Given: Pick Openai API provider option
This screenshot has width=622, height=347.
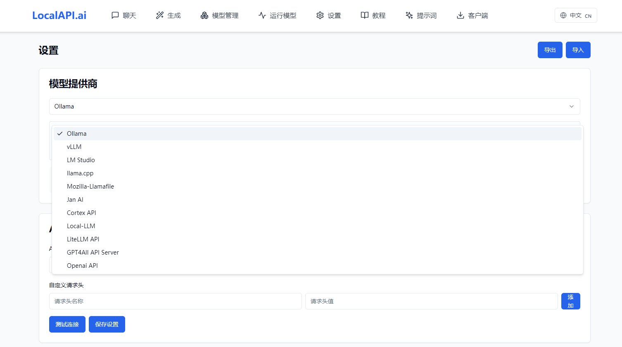Looking at the screenshot, I should coord(317,266).
